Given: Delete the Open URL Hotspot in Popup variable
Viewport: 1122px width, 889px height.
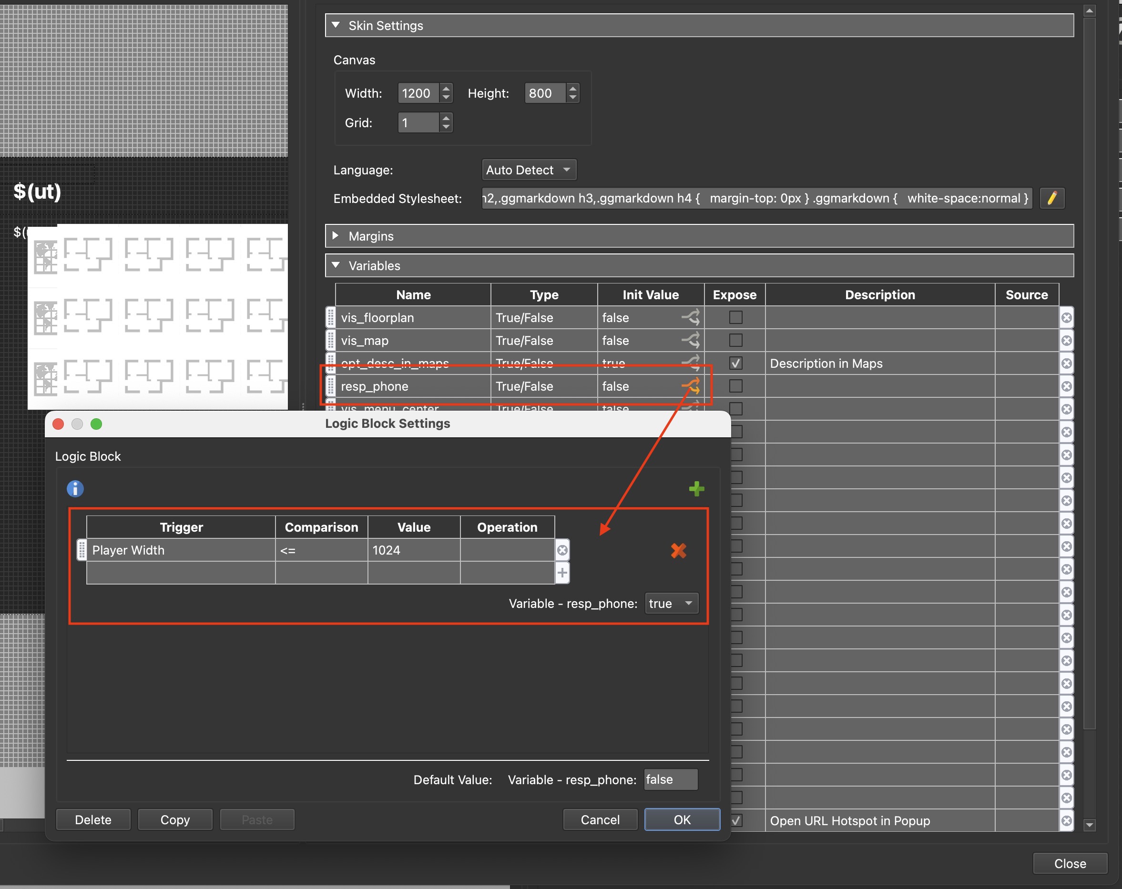Looking at the screenshot, I should [x=1066, y=820].
